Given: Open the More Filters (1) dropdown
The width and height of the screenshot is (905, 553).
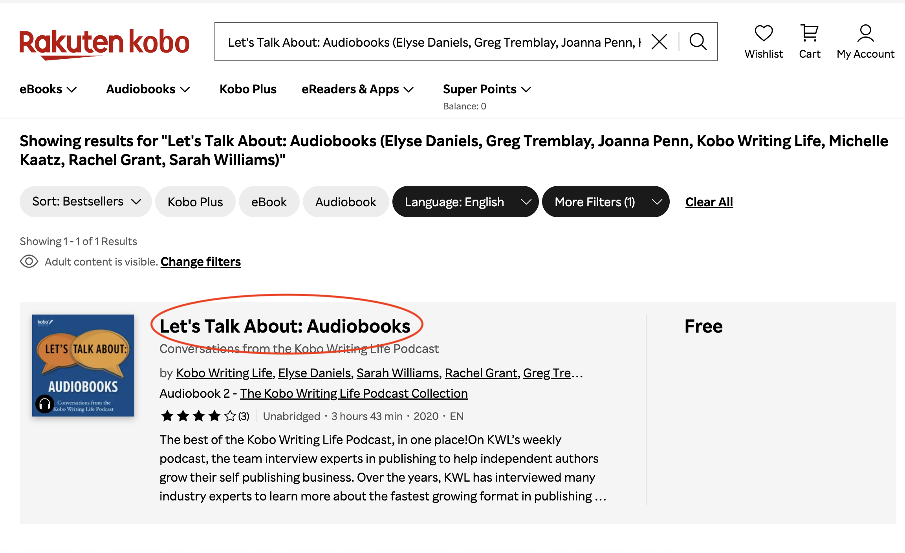Looking at the screenshot, I should pos(606,202).
